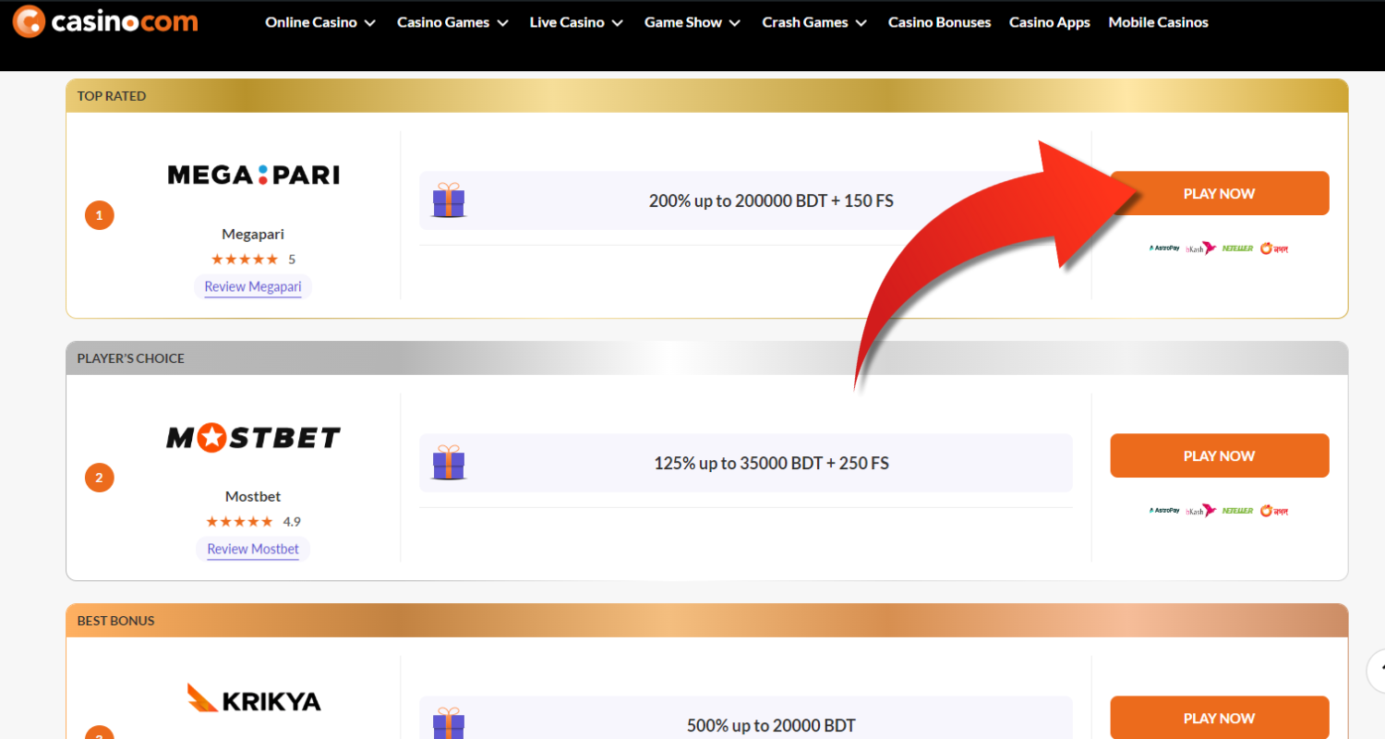Open the Review Mostbet link

click(x=253, y=549)
